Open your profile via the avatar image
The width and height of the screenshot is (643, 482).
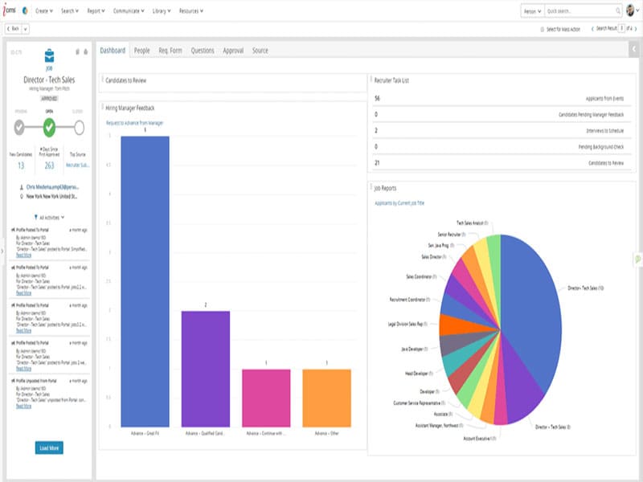[630, 10]
